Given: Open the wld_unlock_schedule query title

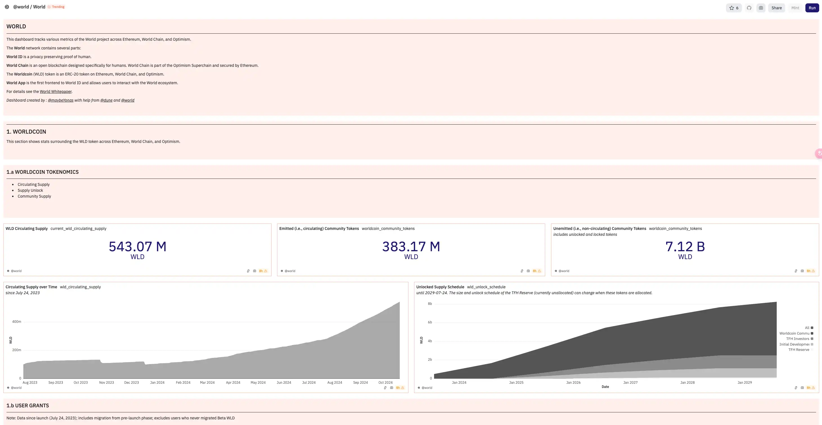Looking at the screenshot, I should [x=486, y=287].
